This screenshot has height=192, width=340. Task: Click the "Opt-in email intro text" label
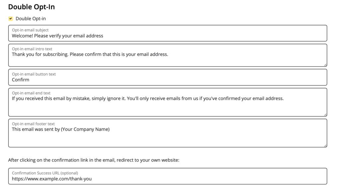tap(32, 49)
